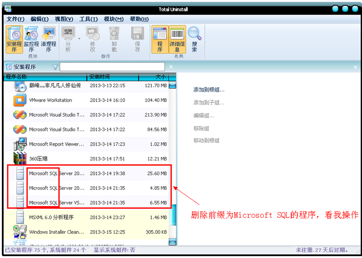This screenshot has width=362, height=258.
Task: Click the VMware Workstation icon
Action: pyautogui.click(x=20, y=100)
